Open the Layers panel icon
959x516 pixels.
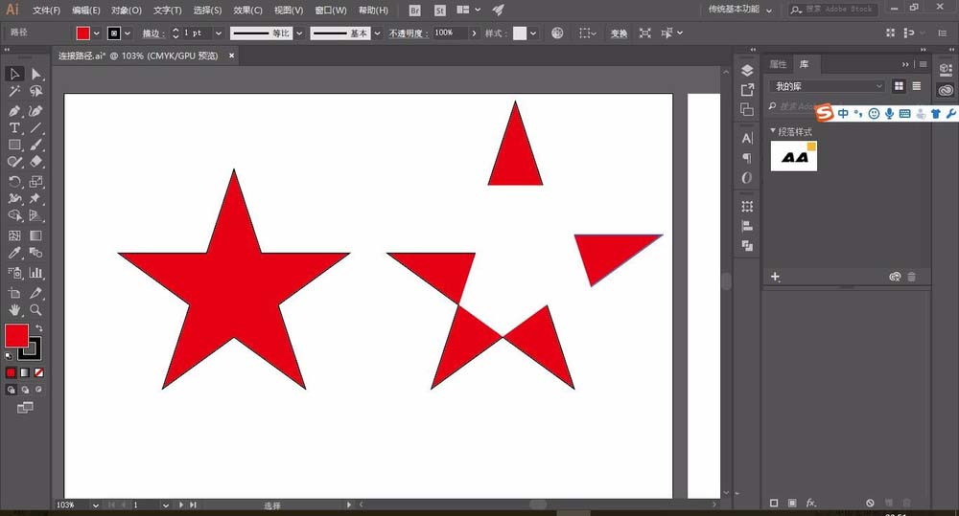(x=747, y=71)
